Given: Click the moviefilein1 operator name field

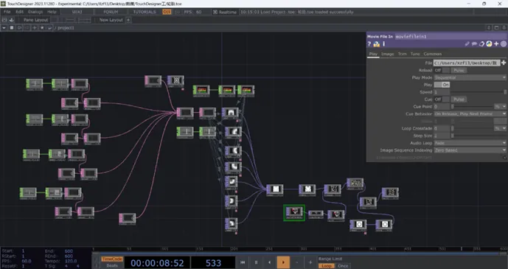Looking at the screenshot, I should (450, 36).
